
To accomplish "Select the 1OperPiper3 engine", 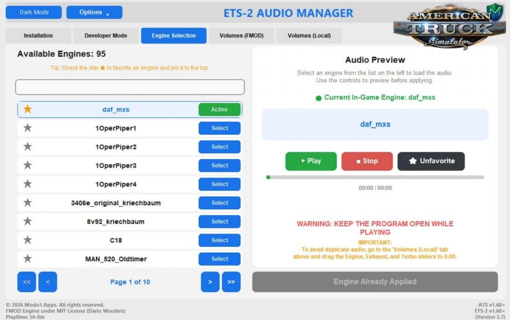I will click(x=220, y=165).
